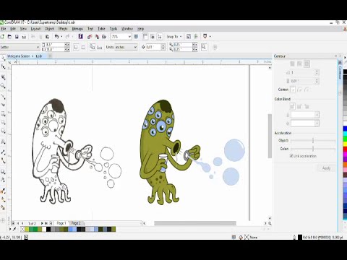Select the Artistic Media tool

tap(3, 105)
